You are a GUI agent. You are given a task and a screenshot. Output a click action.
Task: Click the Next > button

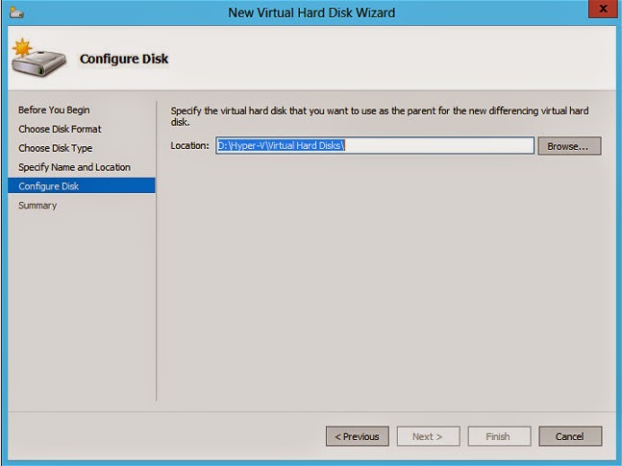click(x=427, y=436)
